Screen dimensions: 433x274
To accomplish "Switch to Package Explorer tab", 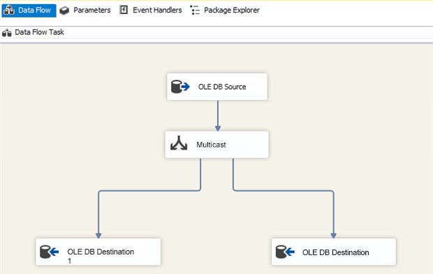I will 225,10.
